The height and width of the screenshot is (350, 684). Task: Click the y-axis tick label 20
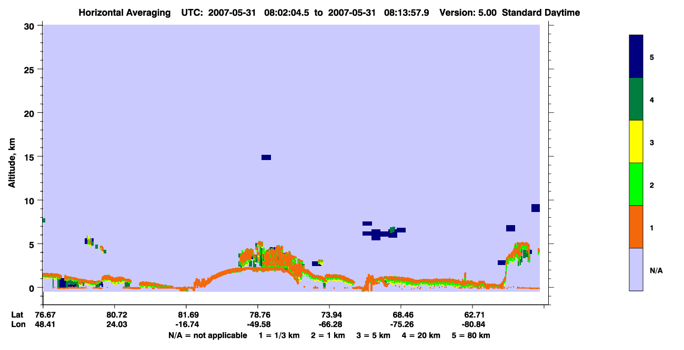(x=30, y=113)
